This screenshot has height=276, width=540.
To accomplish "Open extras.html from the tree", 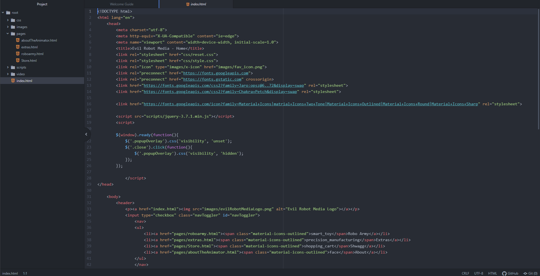I will point(30,47).
